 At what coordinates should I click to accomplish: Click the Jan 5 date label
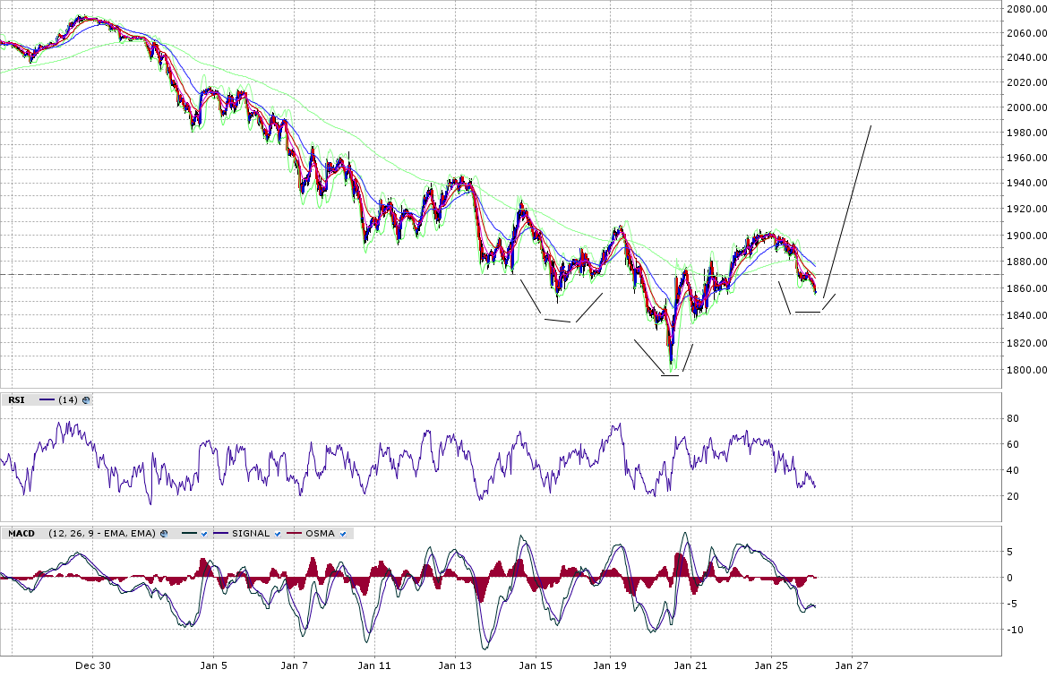(x=213, y=665)
